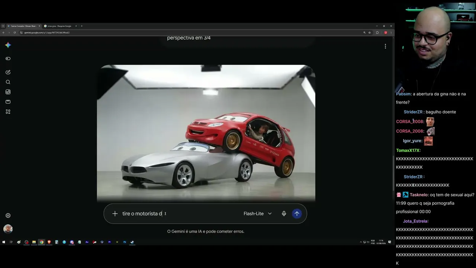Image resolution: width=476 pixels, height=268 pixels.
Task: Open the Gems grid sidebar icon
Action: tap(8, 112)
